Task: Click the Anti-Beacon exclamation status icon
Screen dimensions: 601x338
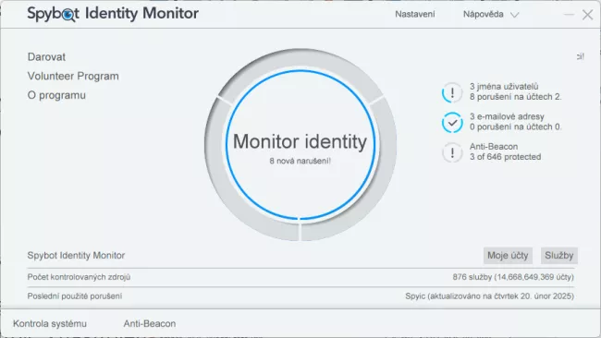Action: tap(452, 152)
